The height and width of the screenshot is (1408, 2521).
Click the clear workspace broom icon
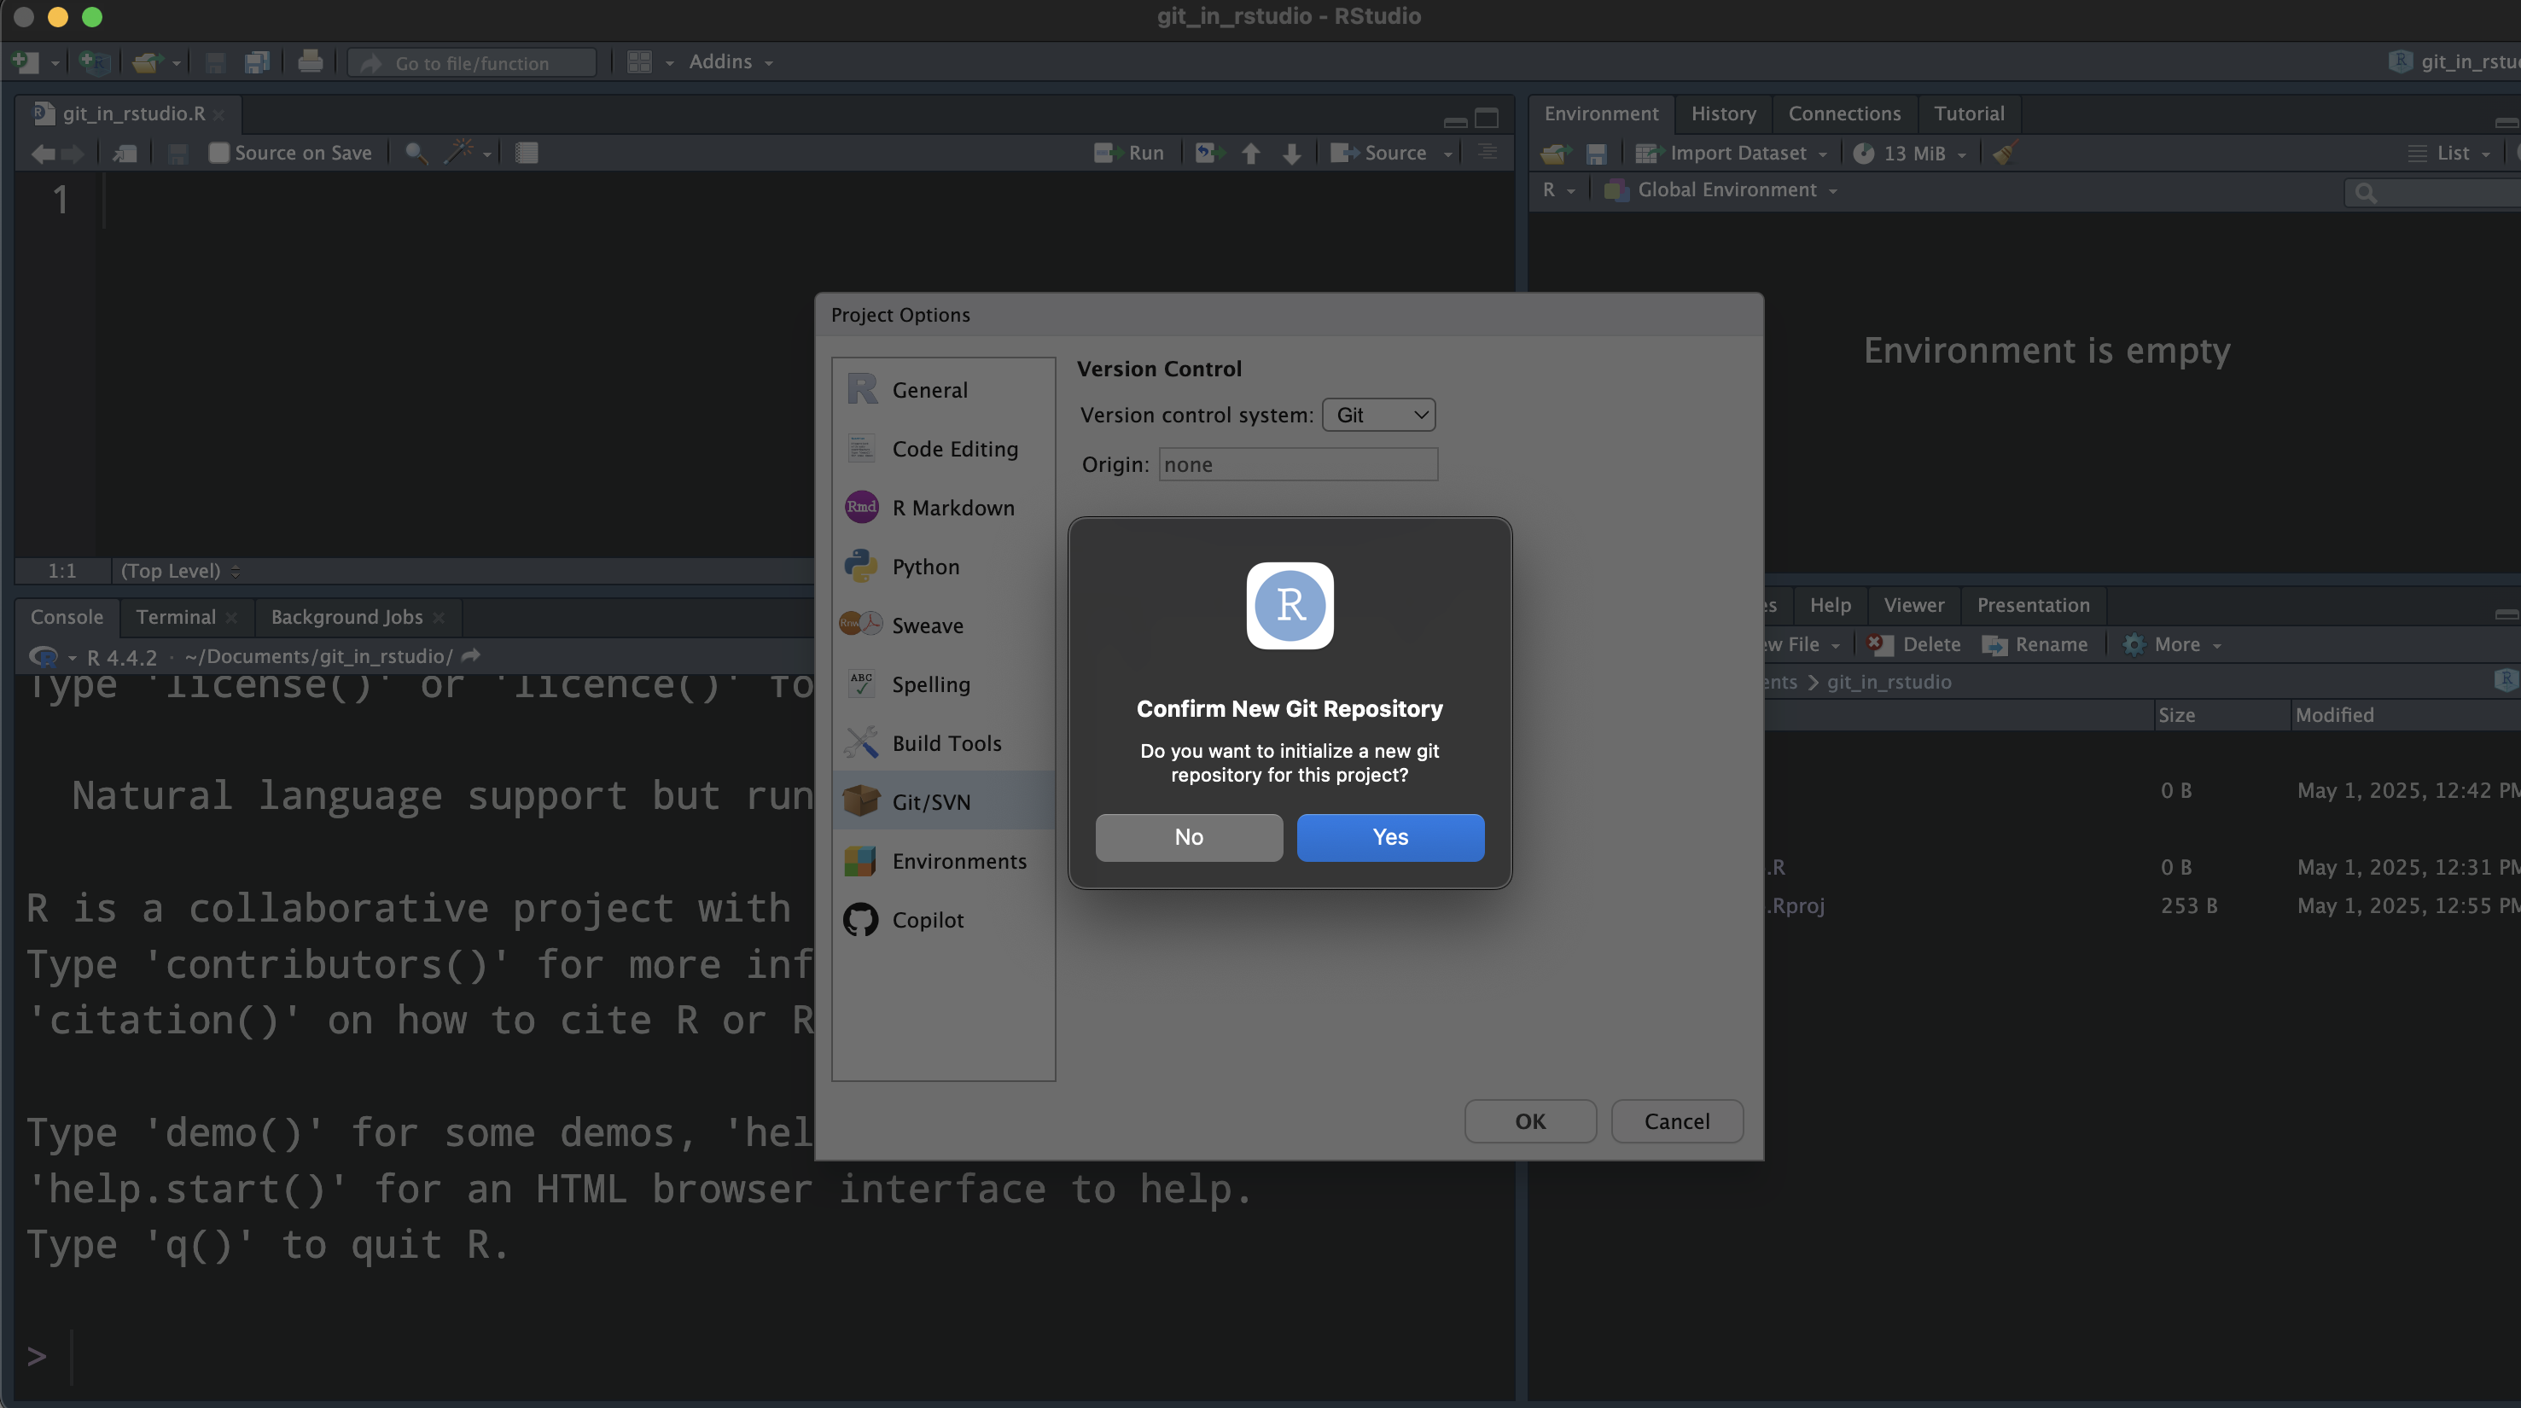coord(2005,153)
